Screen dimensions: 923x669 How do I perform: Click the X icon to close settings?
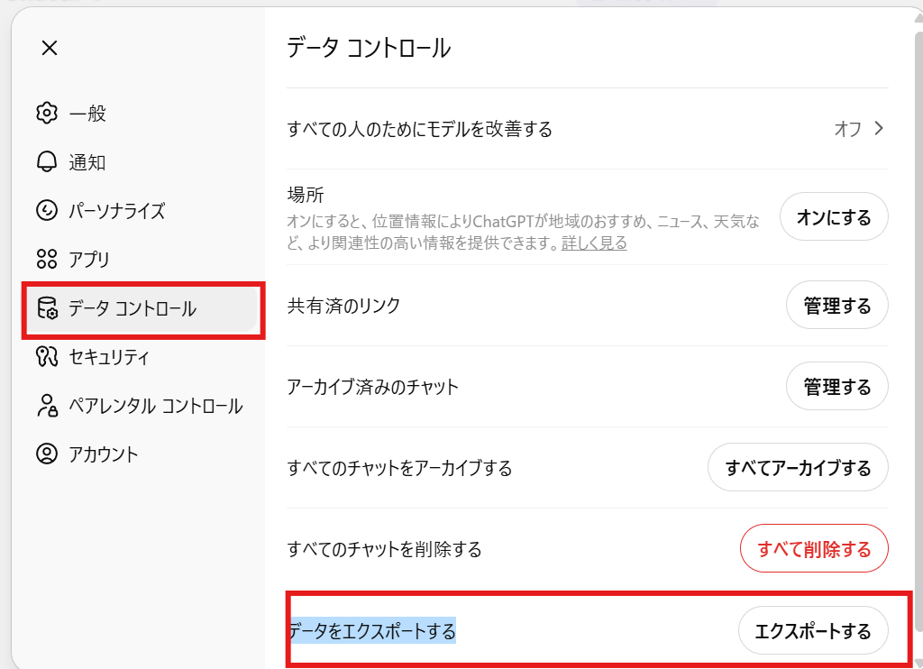50,48
